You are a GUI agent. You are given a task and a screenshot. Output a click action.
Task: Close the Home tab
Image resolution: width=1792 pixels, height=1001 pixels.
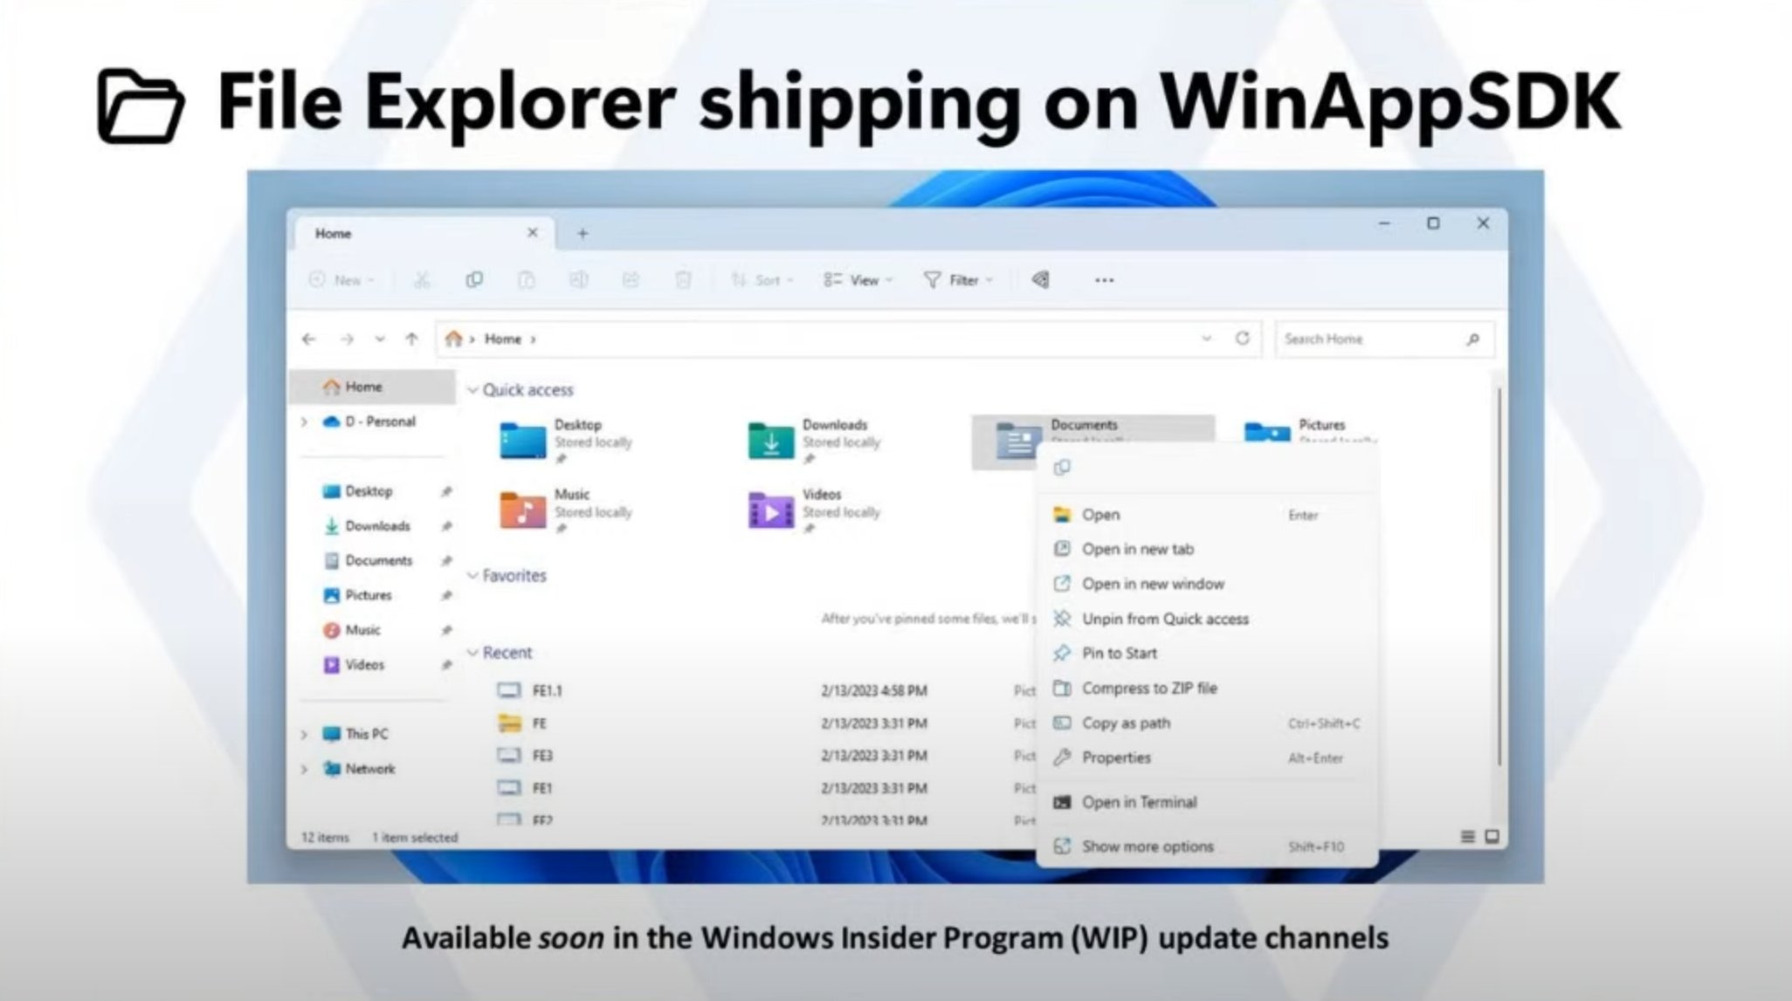point(533,233)
